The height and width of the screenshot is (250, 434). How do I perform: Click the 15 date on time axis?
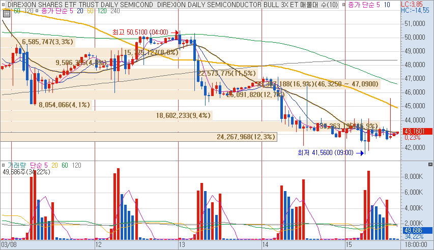(349, 244)
